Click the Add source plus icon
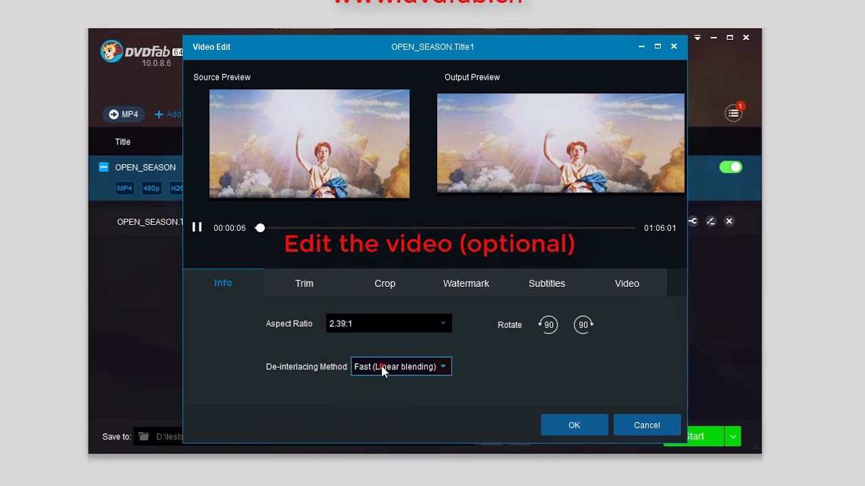The image size is (865, 486). tap(159, 115)
